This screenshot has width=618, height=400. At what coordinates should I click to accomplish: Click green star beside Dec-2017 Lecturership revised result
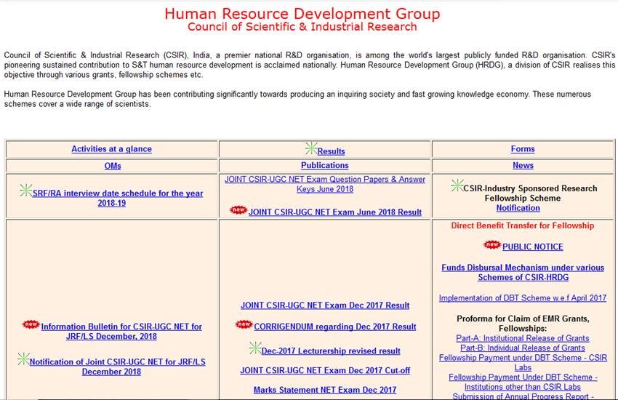(x=255, y=348)
